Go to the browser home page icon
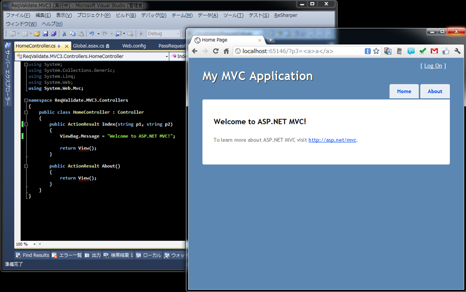The image size is (466, 292). coord(226,51)
